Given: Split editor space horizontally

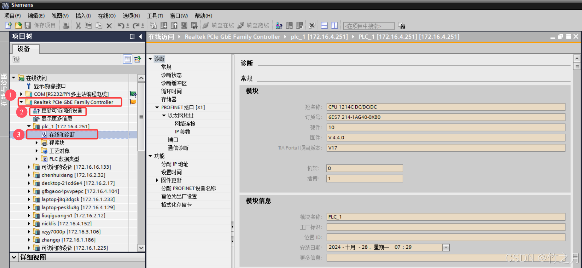Looking at the screenshot, I should click(x=324, y=26).
